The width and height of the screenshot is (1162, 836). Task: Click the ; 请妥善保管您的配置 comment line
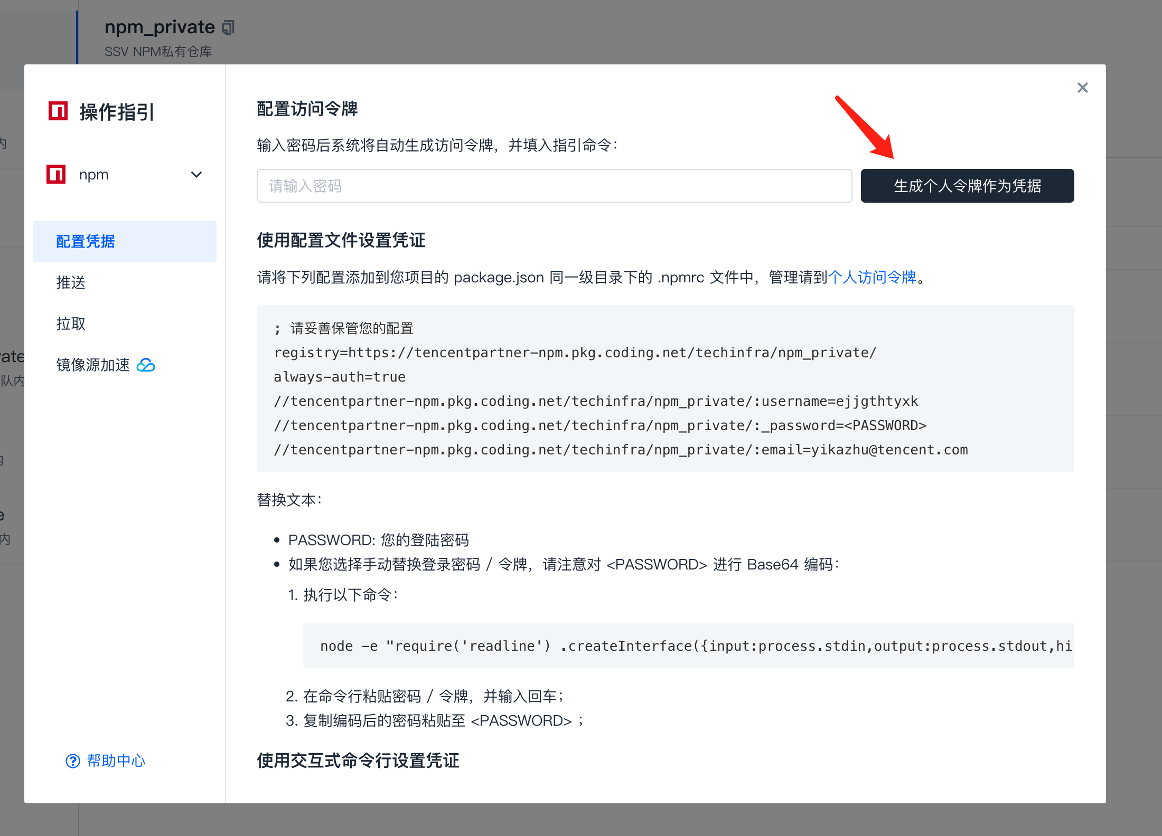344,328
